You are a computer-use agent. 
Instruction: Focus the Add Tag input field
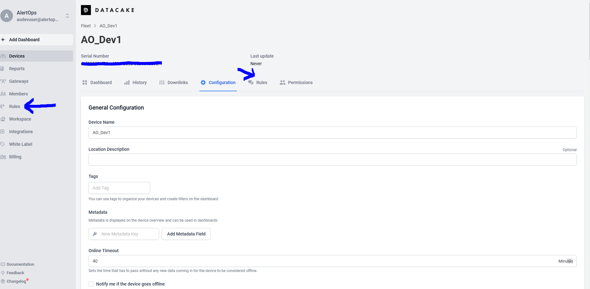point(119,188)
